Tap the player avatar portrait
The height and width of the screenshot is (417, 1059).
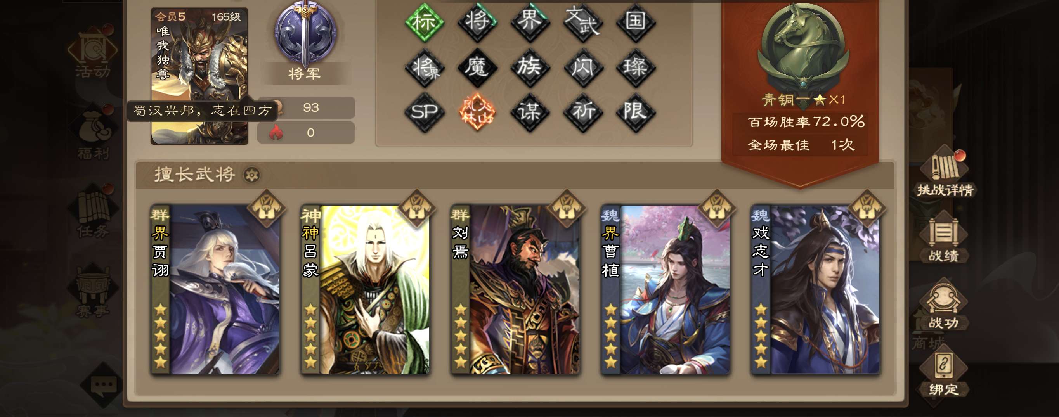click(x=199, y=76)
